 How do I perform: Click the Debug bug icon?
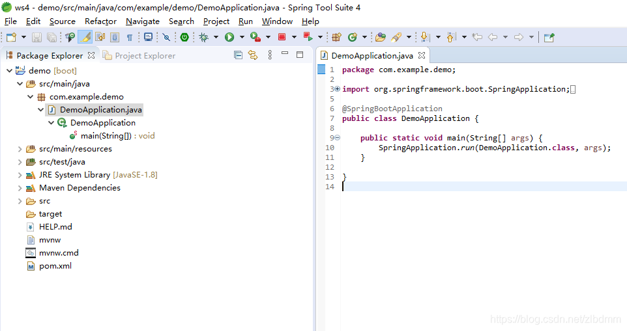(204, 37)
